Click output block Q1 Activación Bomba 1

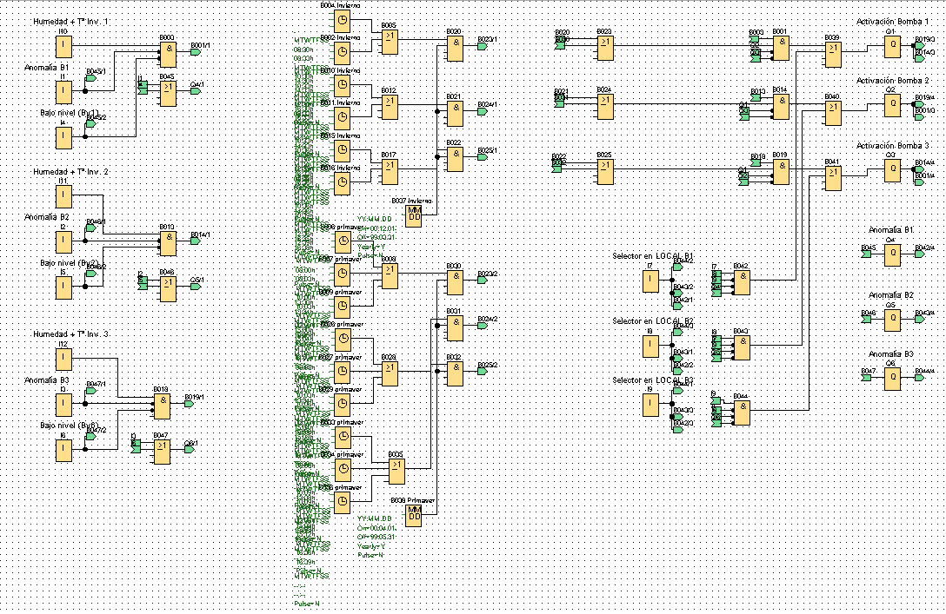tap(892, 46)
